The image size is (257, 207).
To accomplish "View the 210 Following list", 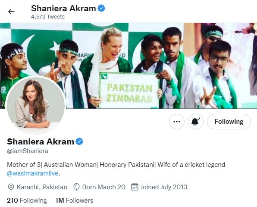I will click(x=27, y=201).
